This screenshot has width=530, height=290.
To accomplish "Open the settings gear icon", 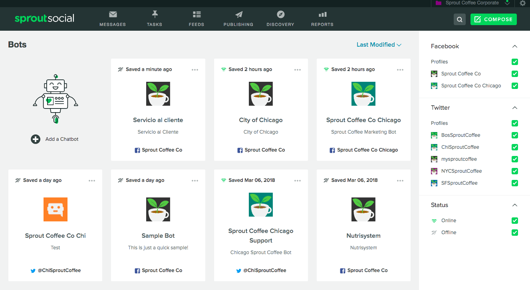I will (x=523, y=3).
